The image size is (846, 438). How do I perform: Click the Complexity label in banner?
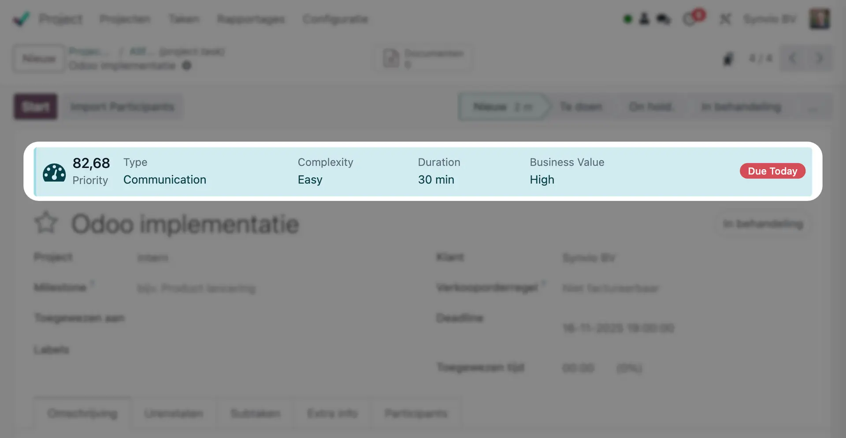(326, 162)
